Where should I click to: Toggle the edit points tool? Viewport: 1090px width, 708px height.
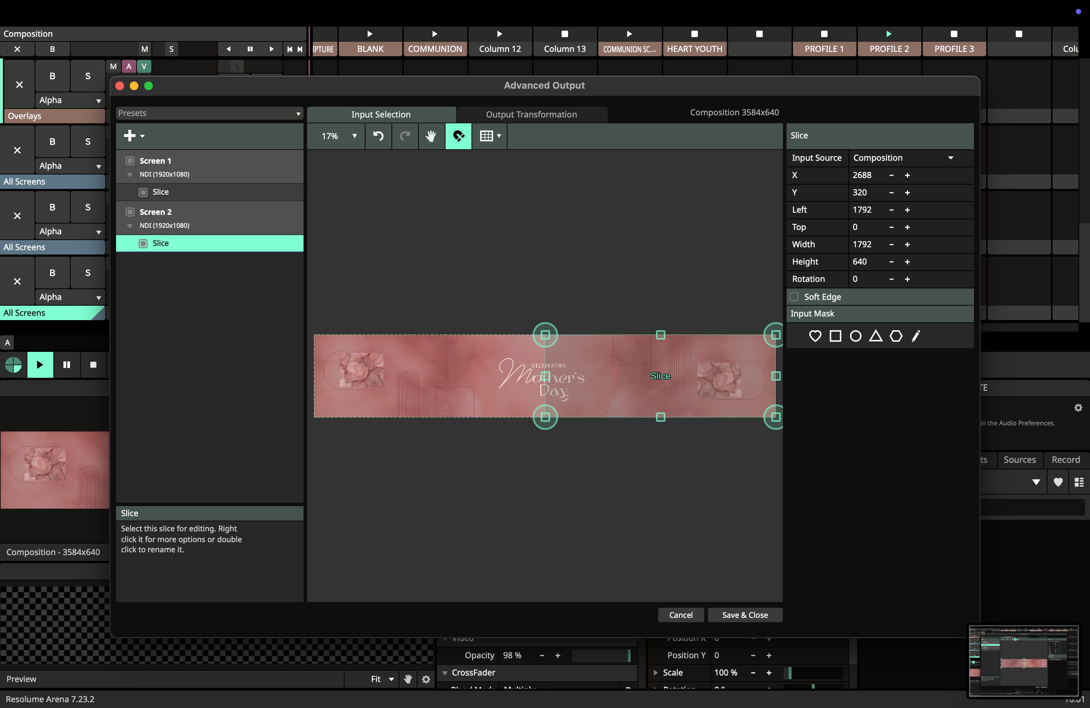[x=458, y=136]
